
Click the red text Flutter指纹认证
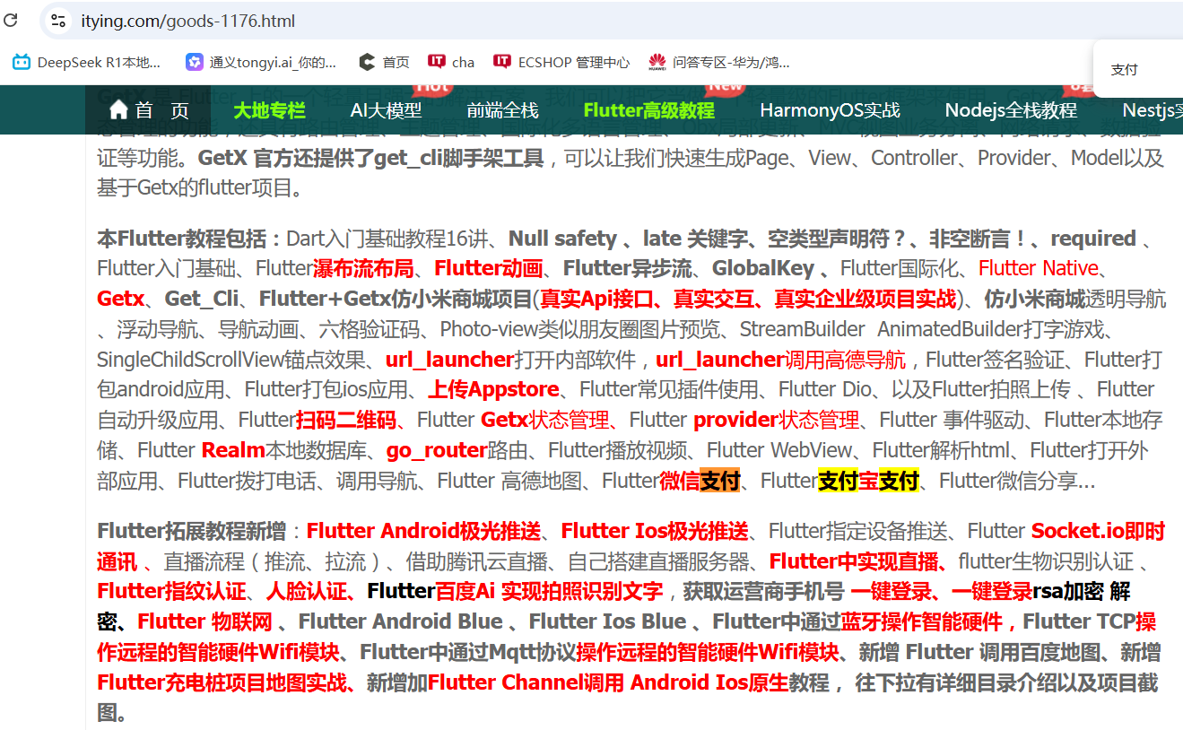pyautogui.click(x=170, y=592)
